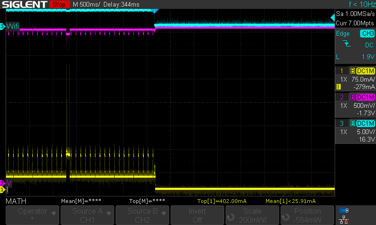Screen dimensions: 376x225
Task: Select the CH3 trigger source badge
Action: [x=367, y=33]
